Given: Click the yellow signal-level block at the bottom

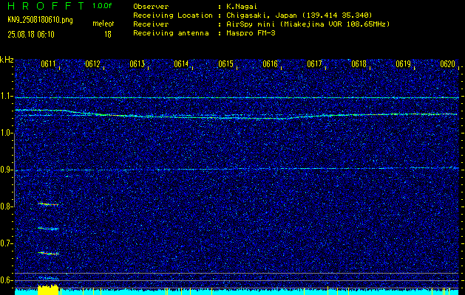Looking at the screenshot, I should click(x=48, y=290).
